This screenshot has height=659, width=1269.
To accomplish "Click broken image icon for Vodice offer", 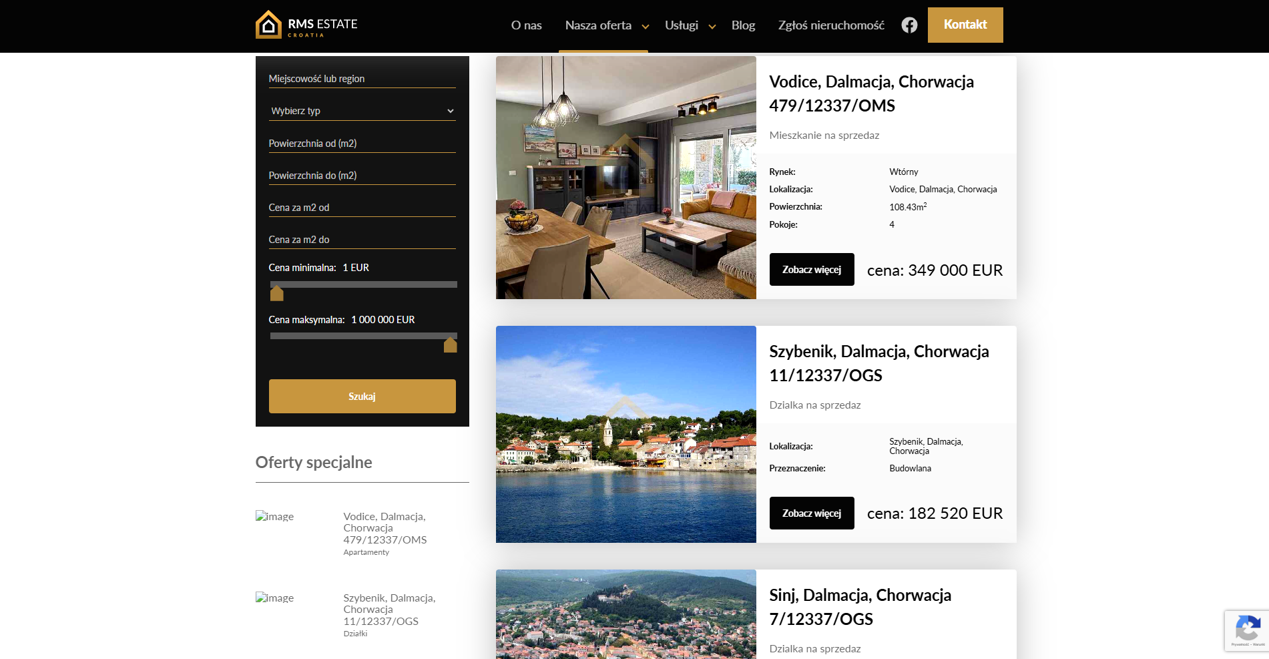I will (x=275, y=517).
